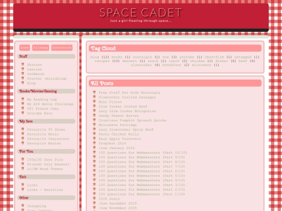Filter by the beef tag

pyautogui.click(x=243, y=61)
